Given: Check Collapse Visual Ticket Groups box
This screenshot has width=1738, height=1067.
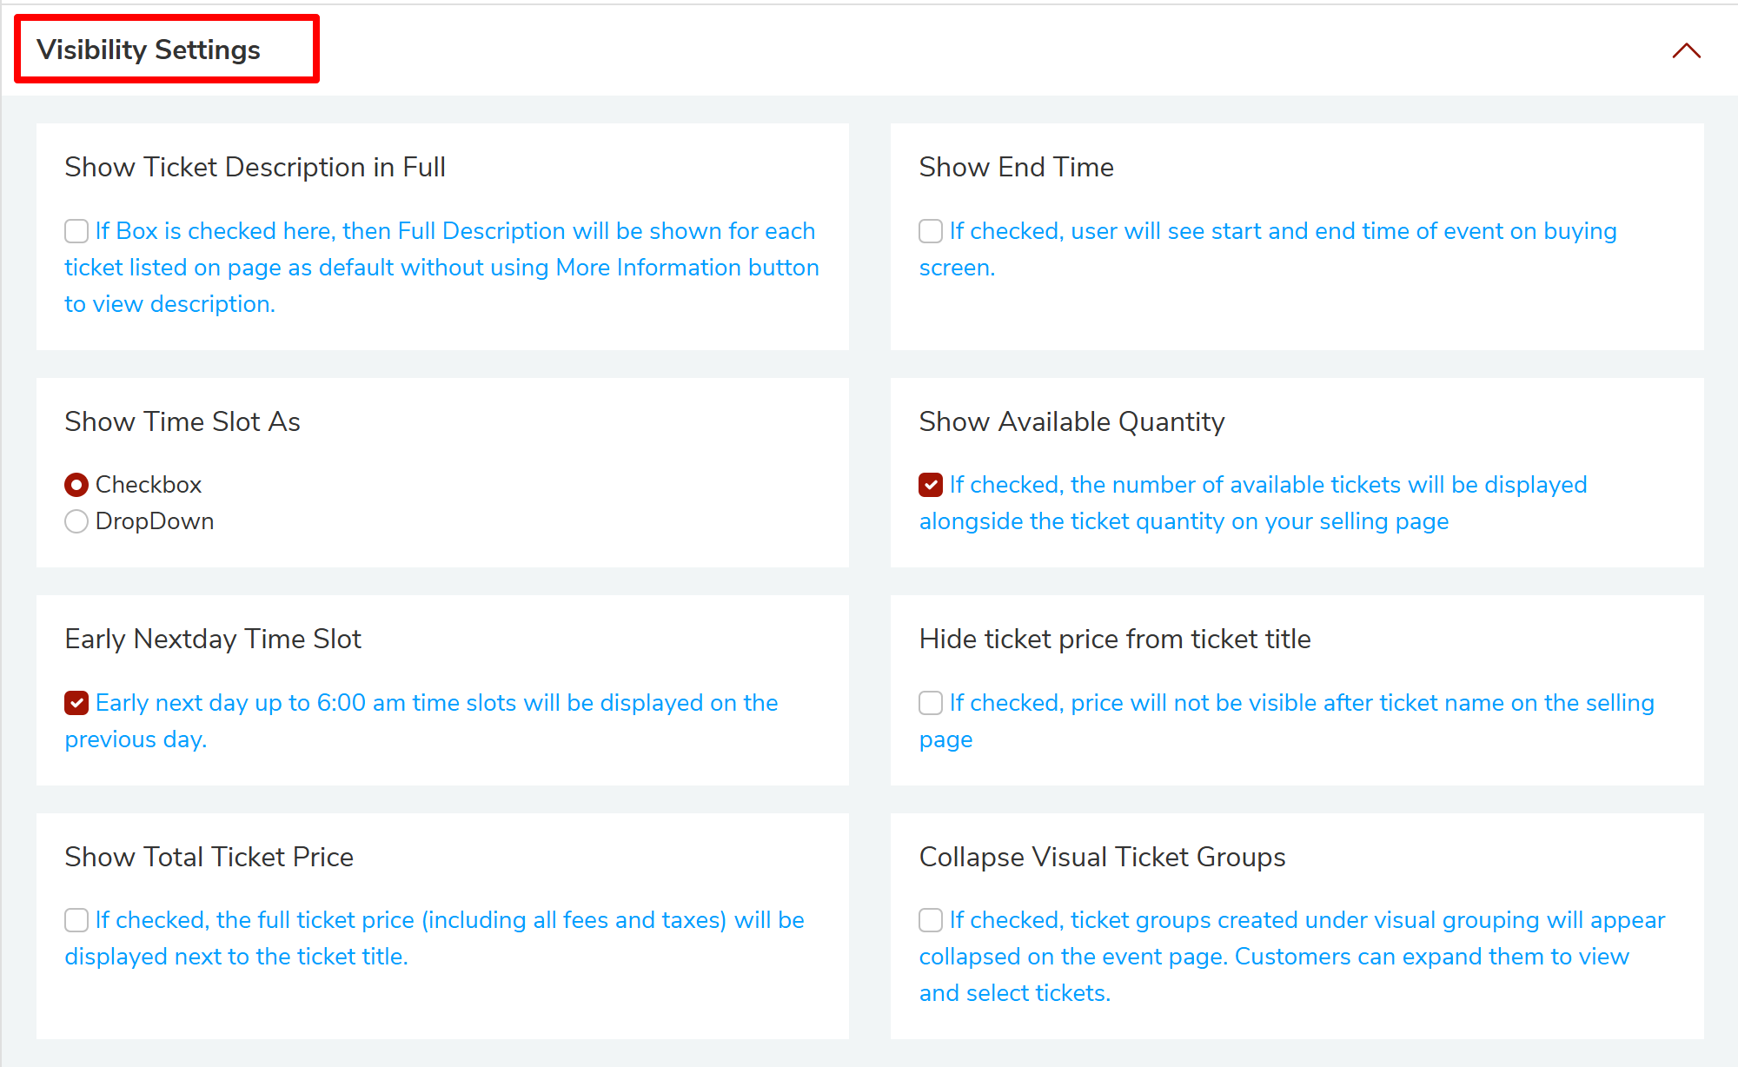Looking at the screenshot, I should pos(931,920).
